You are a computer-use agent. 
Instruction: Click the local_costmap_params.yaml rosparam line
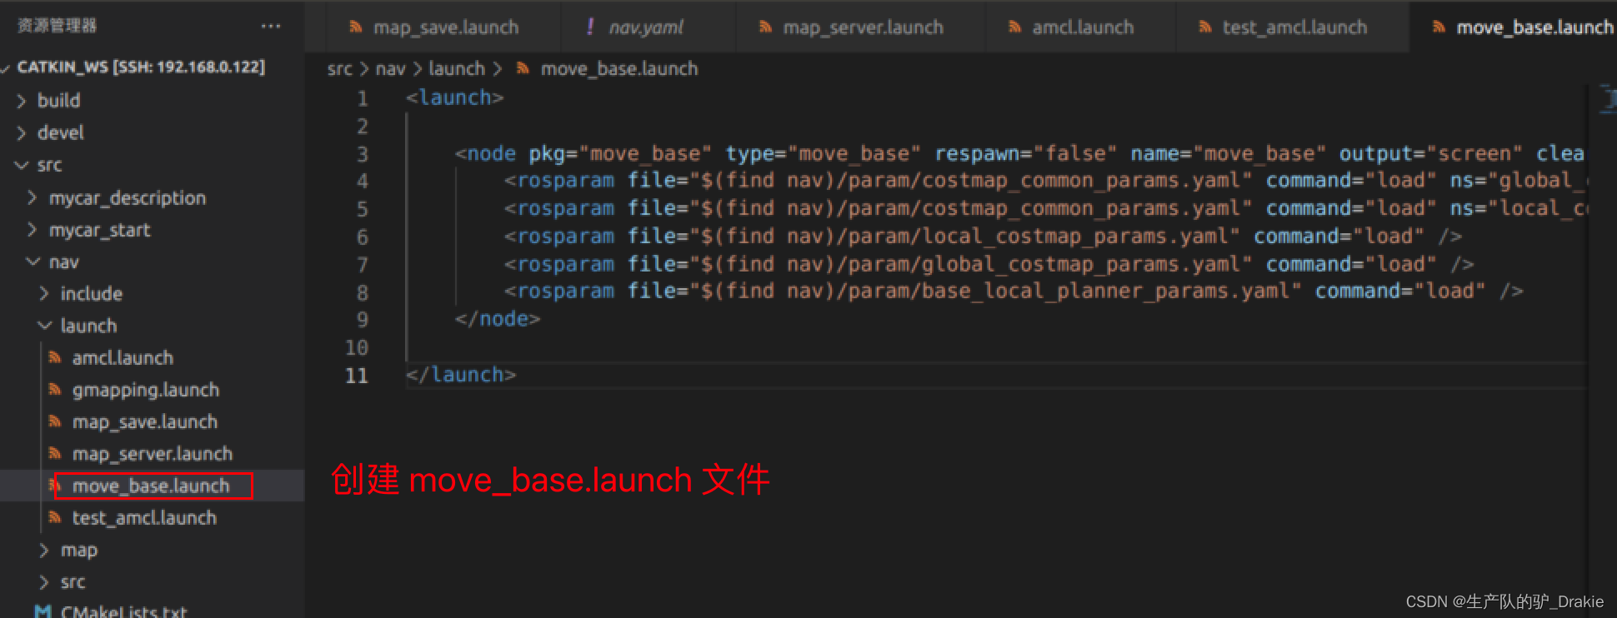point(983,237)
